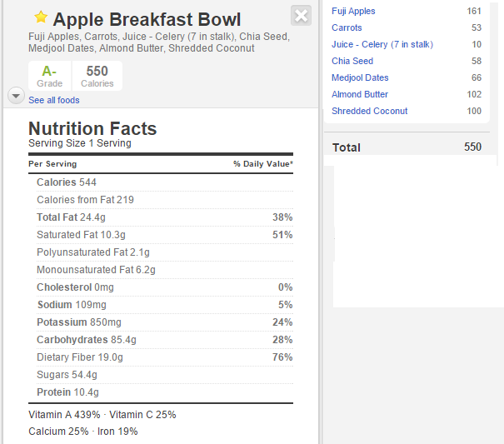
Task: Click the 550 Calories badge
Action: click(97, 76)
